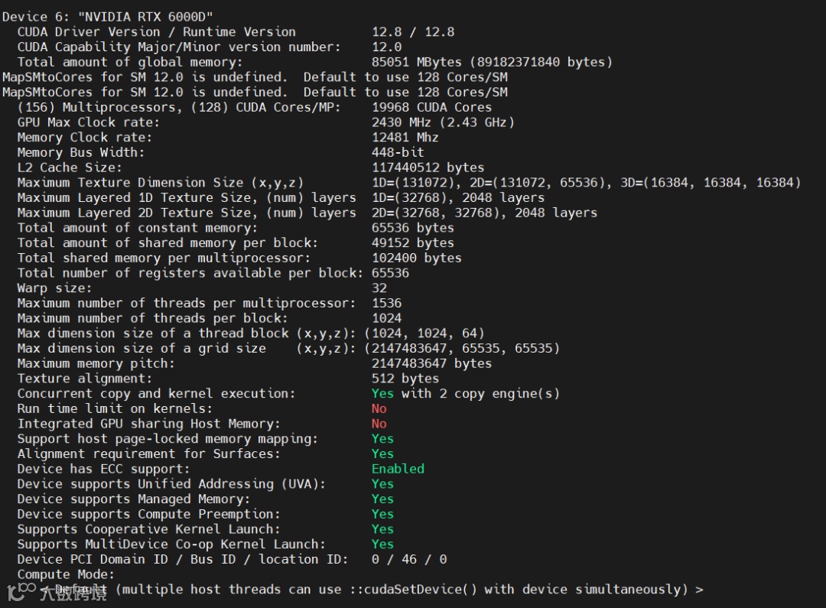The width and height of the screenshot is (826, 608).
Task: Click the Yes beside Compute Preemption
Action: [x=382, y=514]
